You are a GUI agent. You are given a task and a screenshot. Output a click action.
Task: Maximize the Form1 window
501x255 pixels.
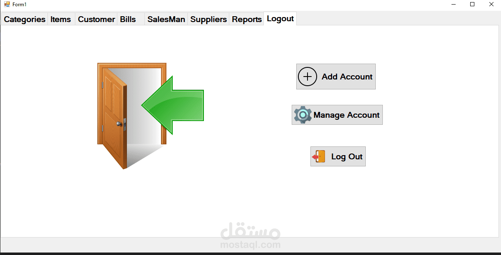[x=472, y=4]
